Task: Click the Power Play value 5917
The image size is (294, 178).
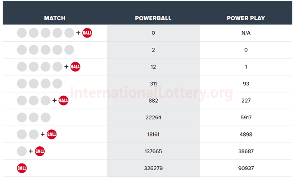Action: pyautogui.click(x=246, y=117)
